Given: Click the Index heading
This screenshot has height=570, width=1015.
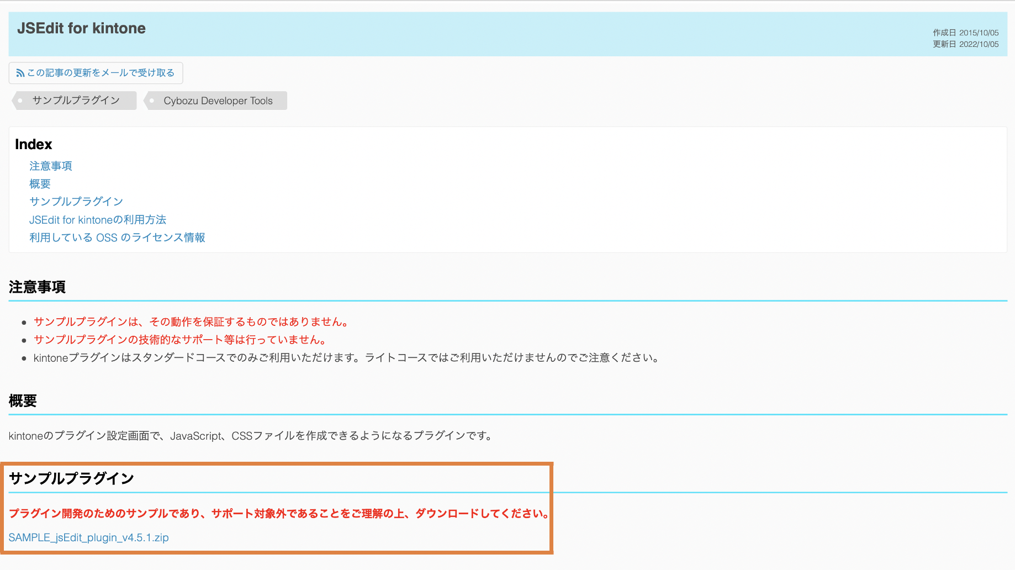Looking at the screenshot, I should coord(34,144).
